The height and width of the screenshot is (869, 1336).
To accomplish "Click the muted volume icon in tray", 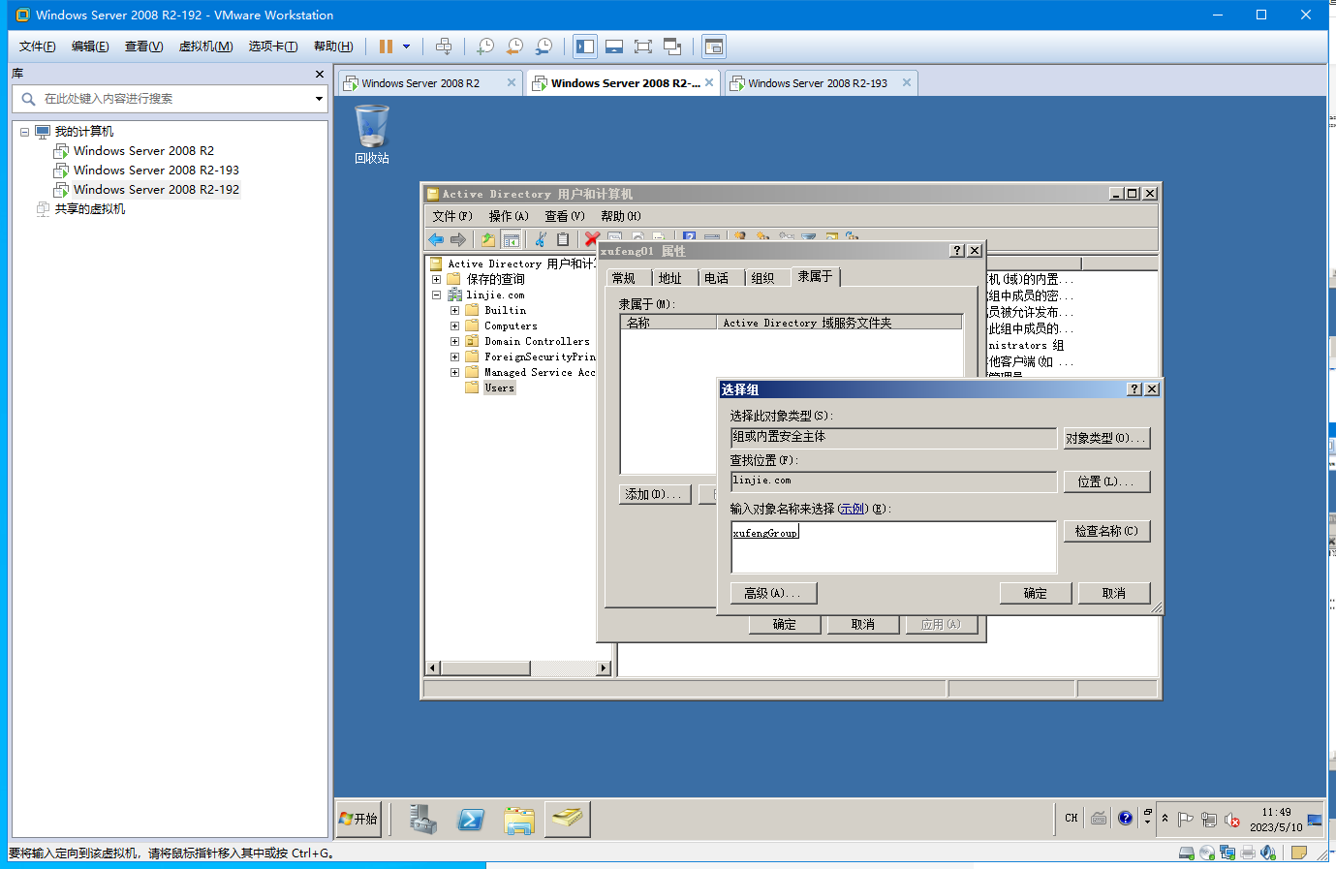I will pos(1232,820).
